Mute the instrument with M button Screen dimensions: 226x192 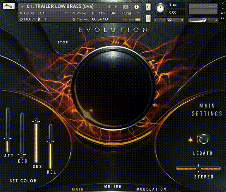tap(148, 18)
